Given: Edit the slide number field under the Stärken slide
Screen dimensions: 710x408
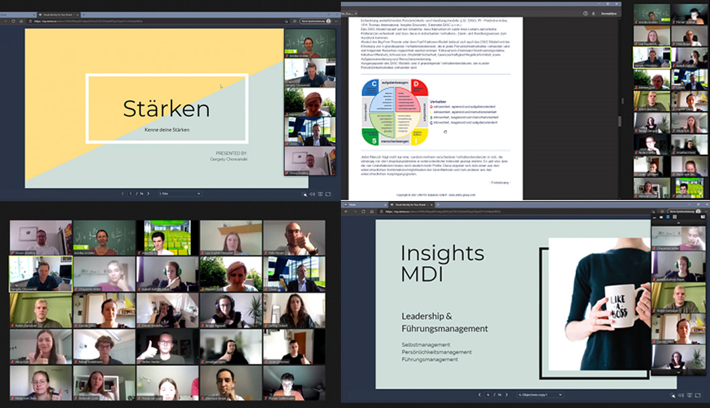Looking at the screenshot, I should [131, 194].
